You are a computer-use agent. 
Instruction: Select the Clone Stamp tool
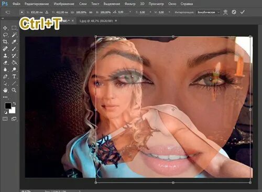(x=5, y=55)
